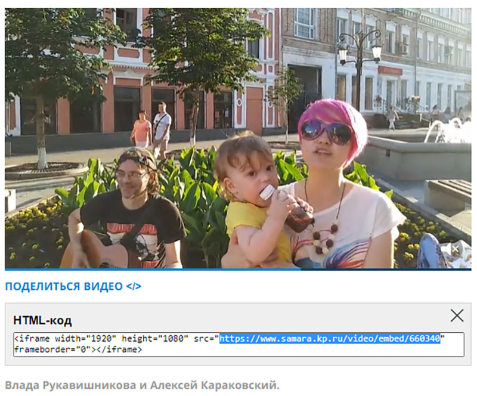477x396 pixels.
Task: Close the HTML-код embed panel
Action: (457, 315)
